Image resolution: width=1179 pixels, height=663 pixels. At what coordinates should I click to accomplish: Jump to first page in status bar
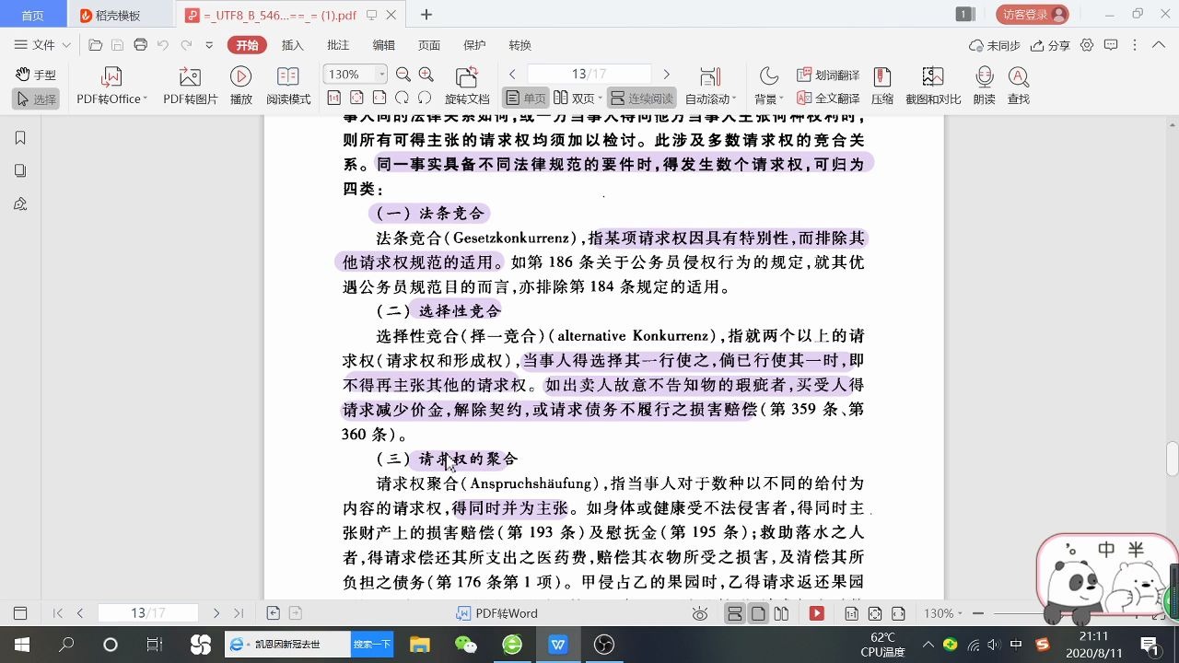coord(57,613)
